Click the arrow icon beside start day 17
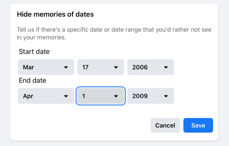The height and width of the screenshot is (146, 229). coord(116,67)
